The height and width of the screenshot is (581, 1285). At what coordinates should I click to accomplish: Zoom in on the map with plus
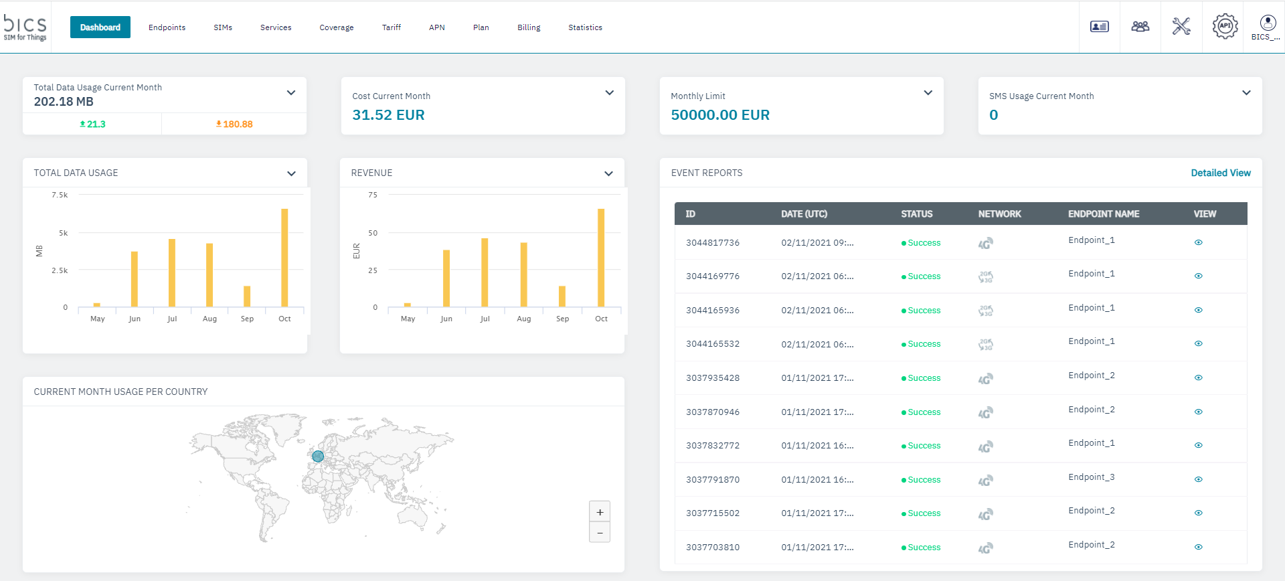click(x=600, y=512)
